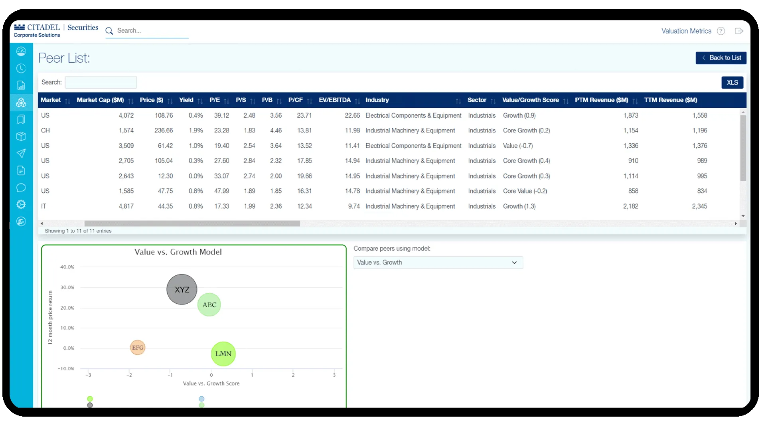Open the Value vs. Growth model dropdown

[438, 262]
